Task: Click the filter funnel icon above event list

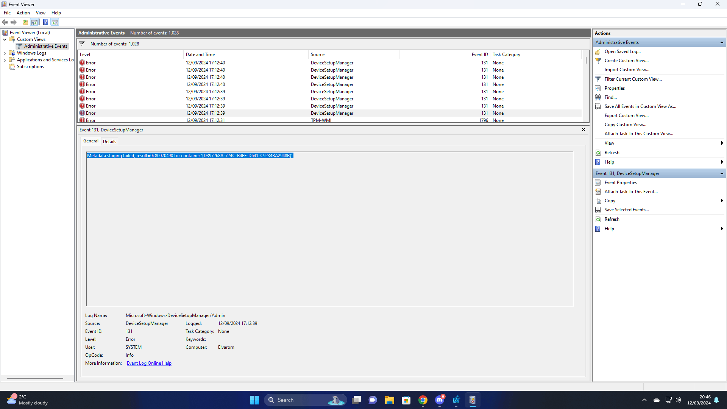Action: 82,44
